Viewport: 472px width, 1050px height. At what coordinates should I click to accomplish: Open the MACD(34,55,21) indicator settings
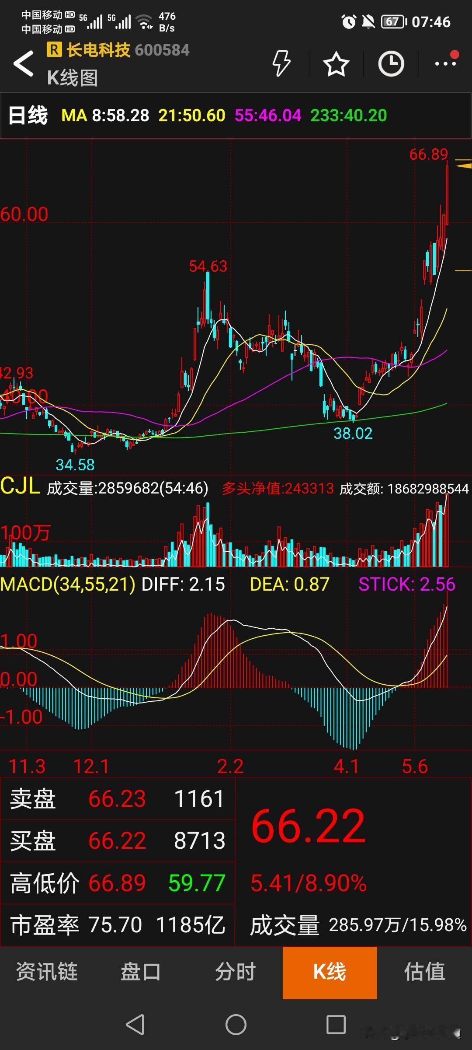click(68, 584)
